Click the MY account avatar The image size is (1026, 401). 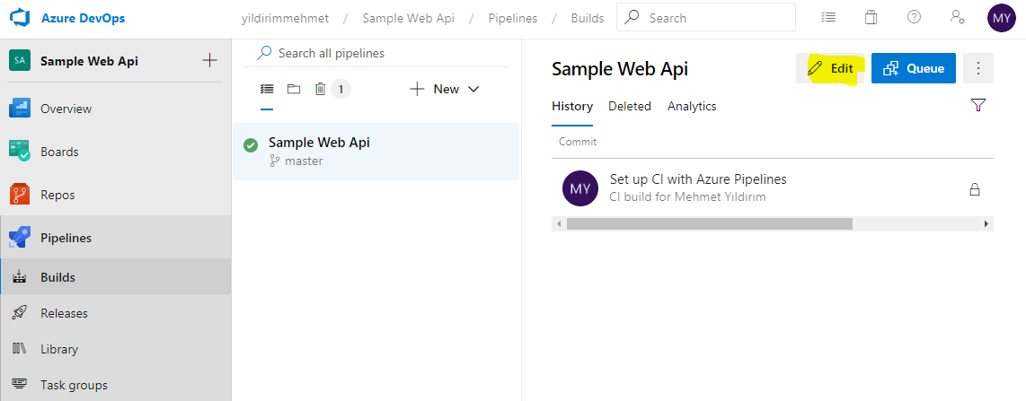1001,17
